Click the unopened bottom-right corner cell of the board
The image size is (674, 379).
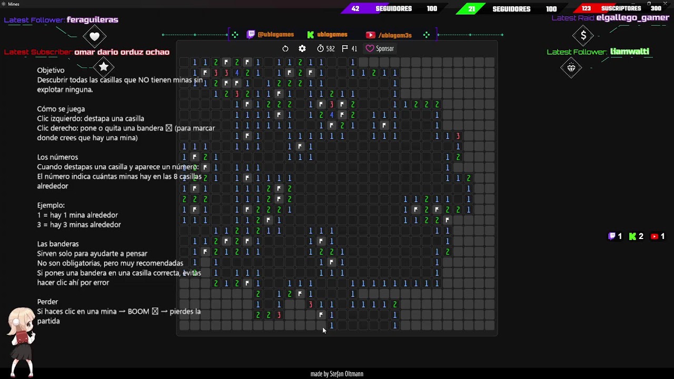[490, 325]
